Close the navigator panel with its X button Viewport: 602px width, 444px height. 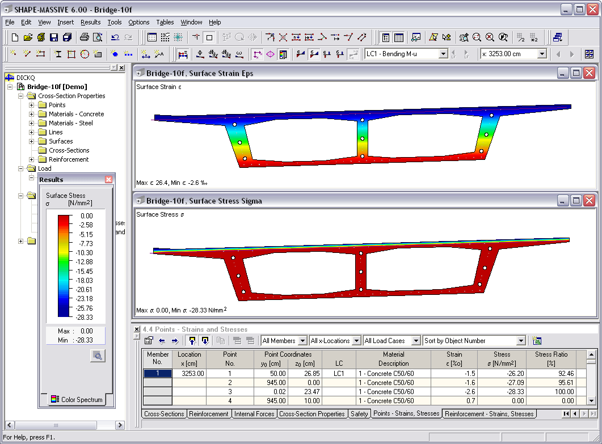122,68
